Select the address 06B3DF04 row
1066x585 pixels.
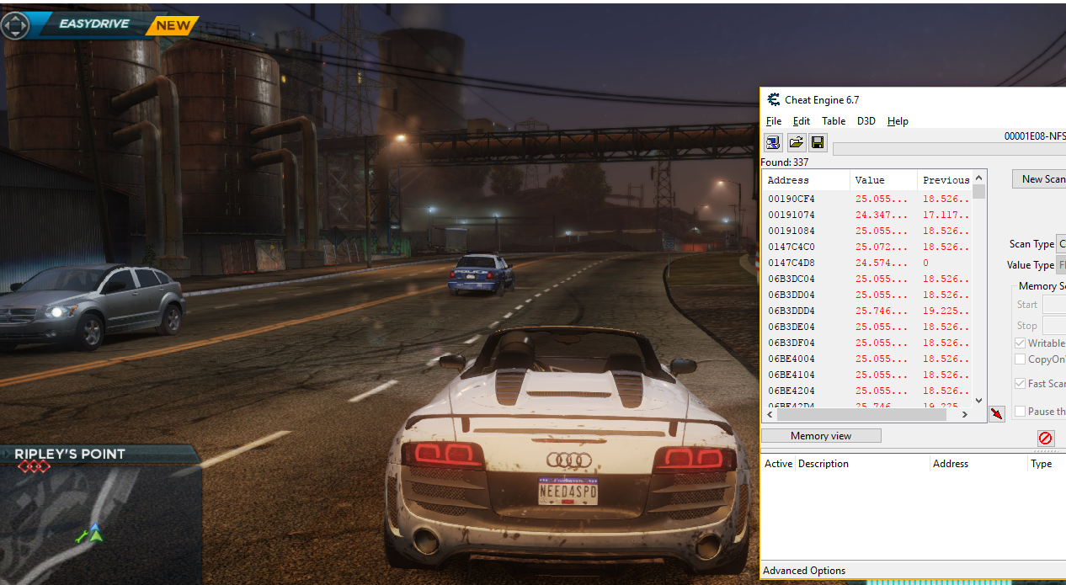pos(867,343)
